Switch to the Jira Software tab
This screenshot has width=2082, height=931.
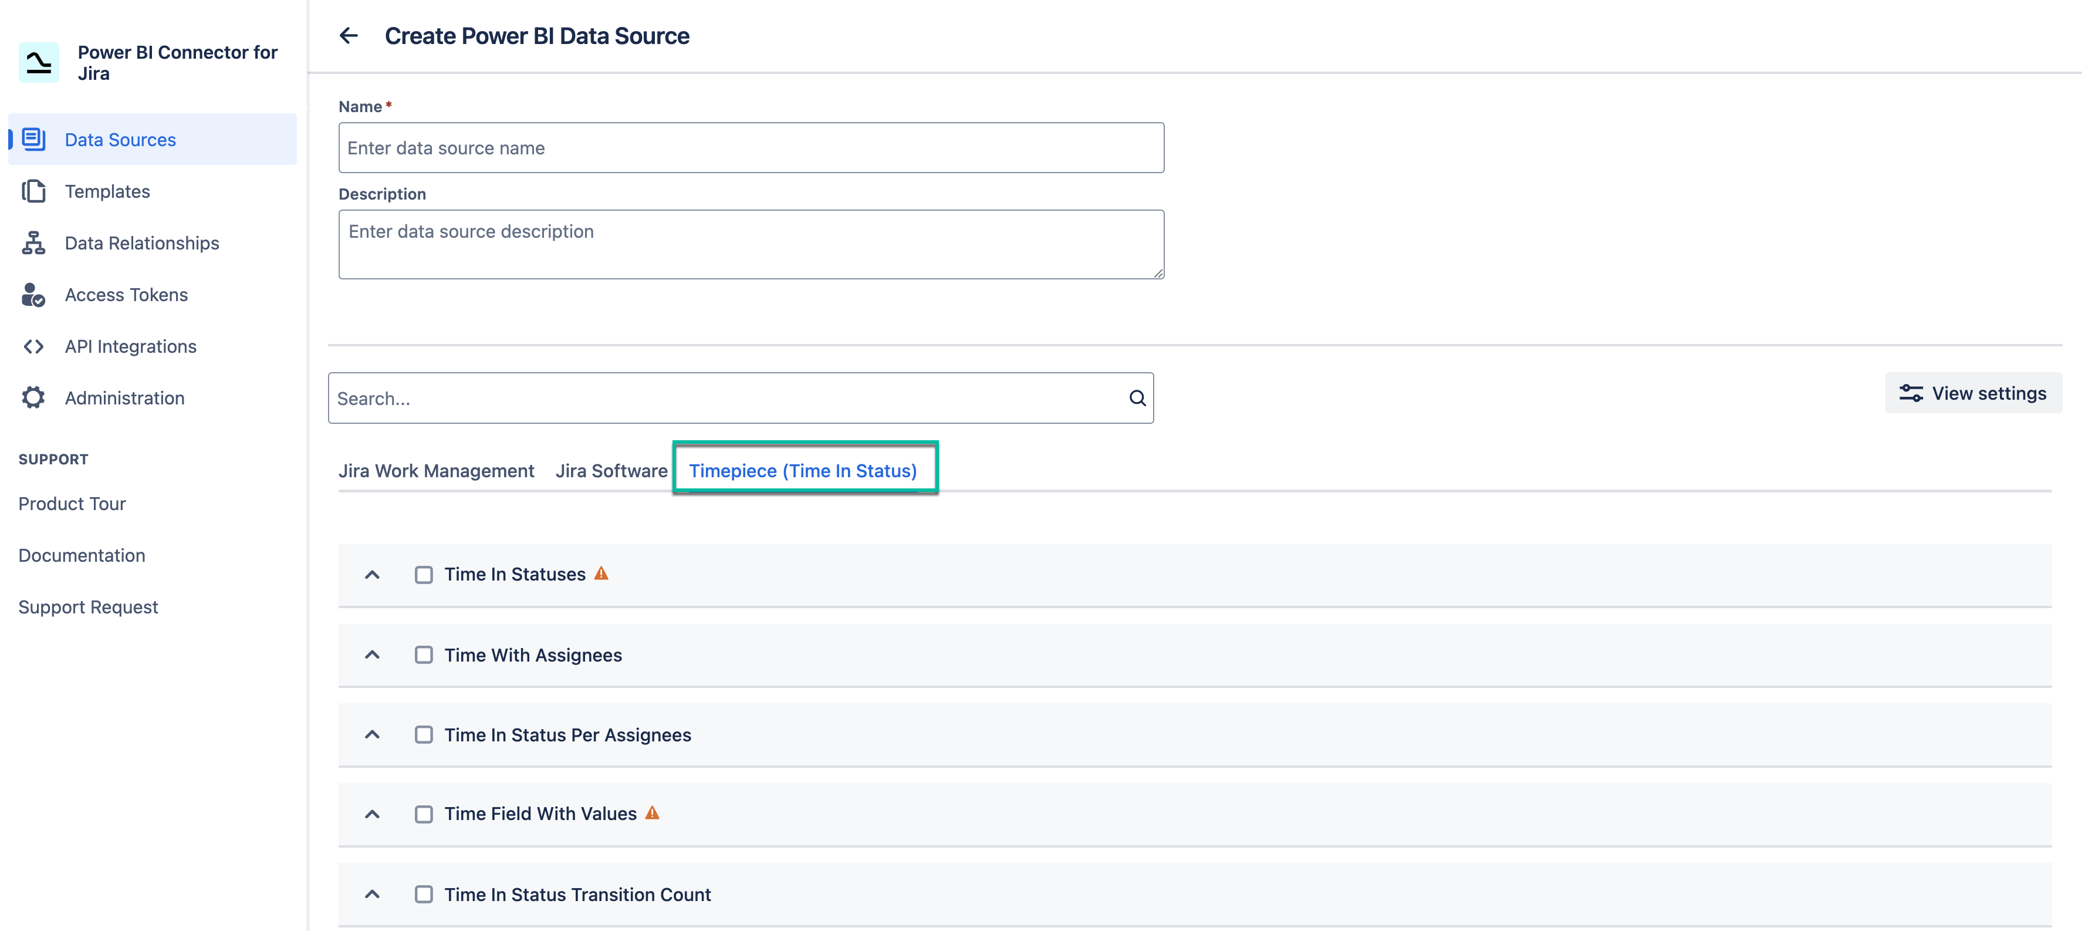611,470
